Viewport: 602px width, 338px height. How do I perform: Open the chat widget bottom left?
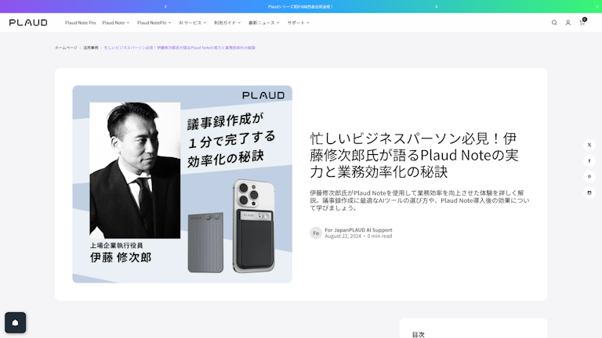16,322
